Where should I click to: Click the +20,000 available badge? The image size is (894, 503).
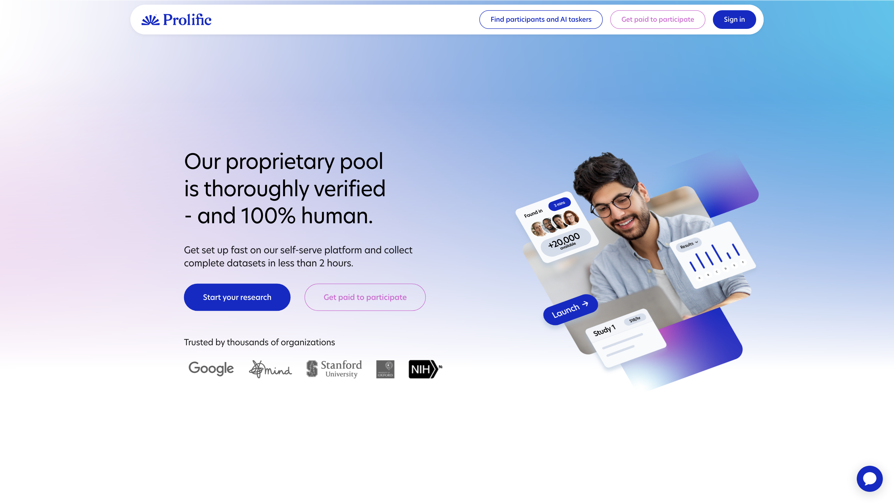[566, 242]
